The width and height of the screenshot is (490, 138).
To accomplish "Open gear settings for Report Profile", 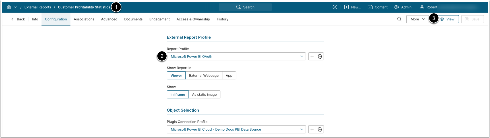I will 320,56.
